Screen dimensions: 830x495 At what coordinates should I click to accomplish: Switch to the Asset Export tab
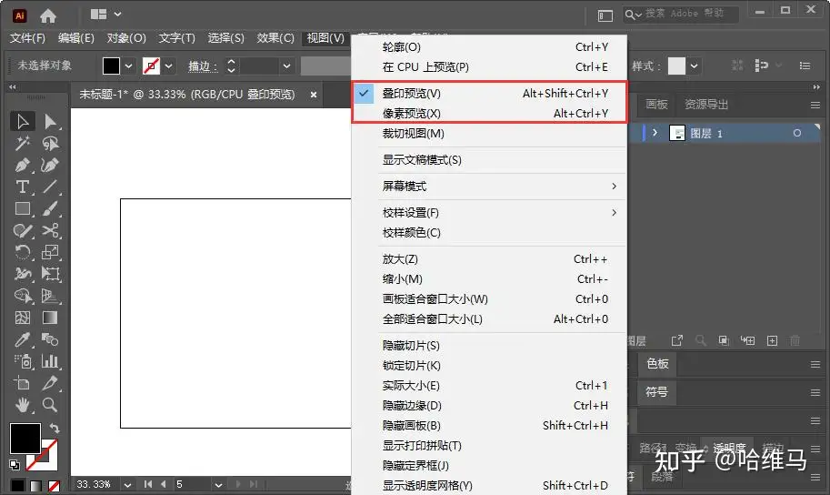click(706, 105)
